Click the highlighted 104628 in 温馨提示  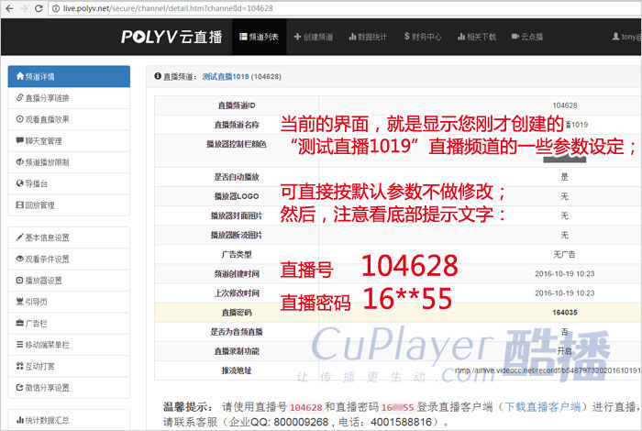(x=305, y=407)
